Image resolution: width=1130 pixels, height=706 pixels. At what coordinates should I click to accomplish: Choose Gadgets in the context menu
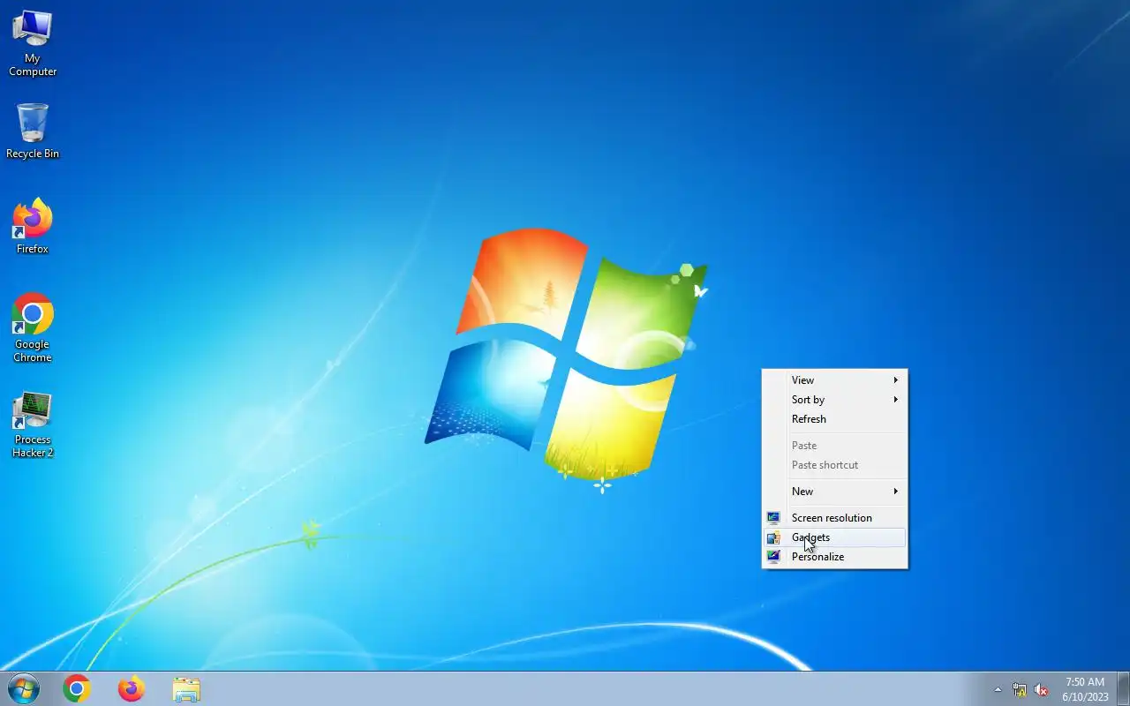tap(834, 537)
